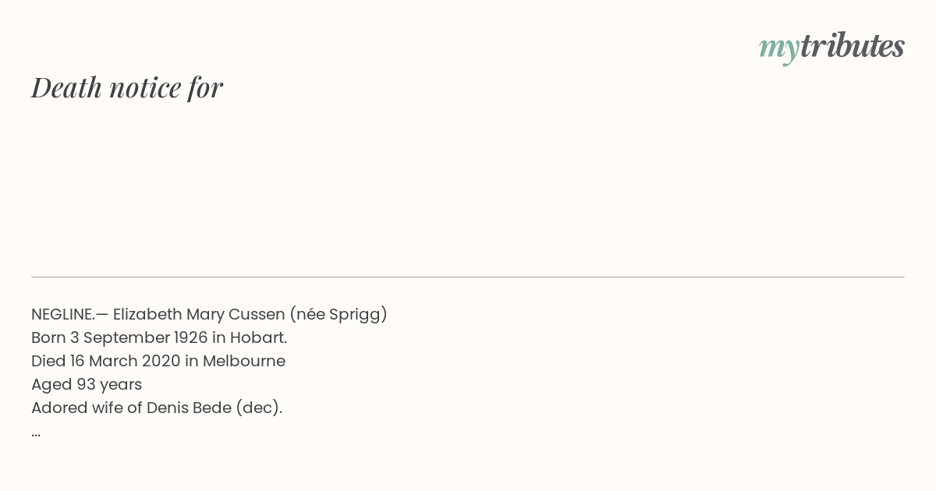Click the horizontal divider line
The height and width of the screenshot is (491, 936).
point(468,277)
